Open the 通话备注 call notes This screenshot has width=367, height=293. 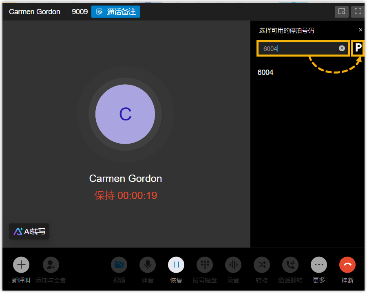[x=116, y=12]
